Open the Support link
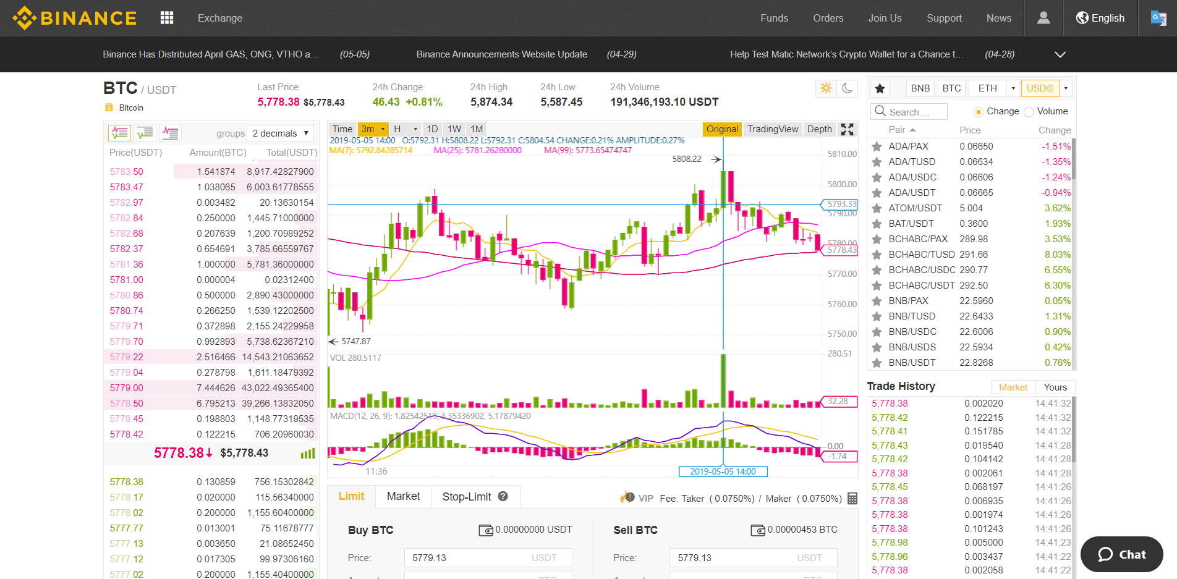The width and height of the screenshot is (1177, 579). [x=944, y=18]
